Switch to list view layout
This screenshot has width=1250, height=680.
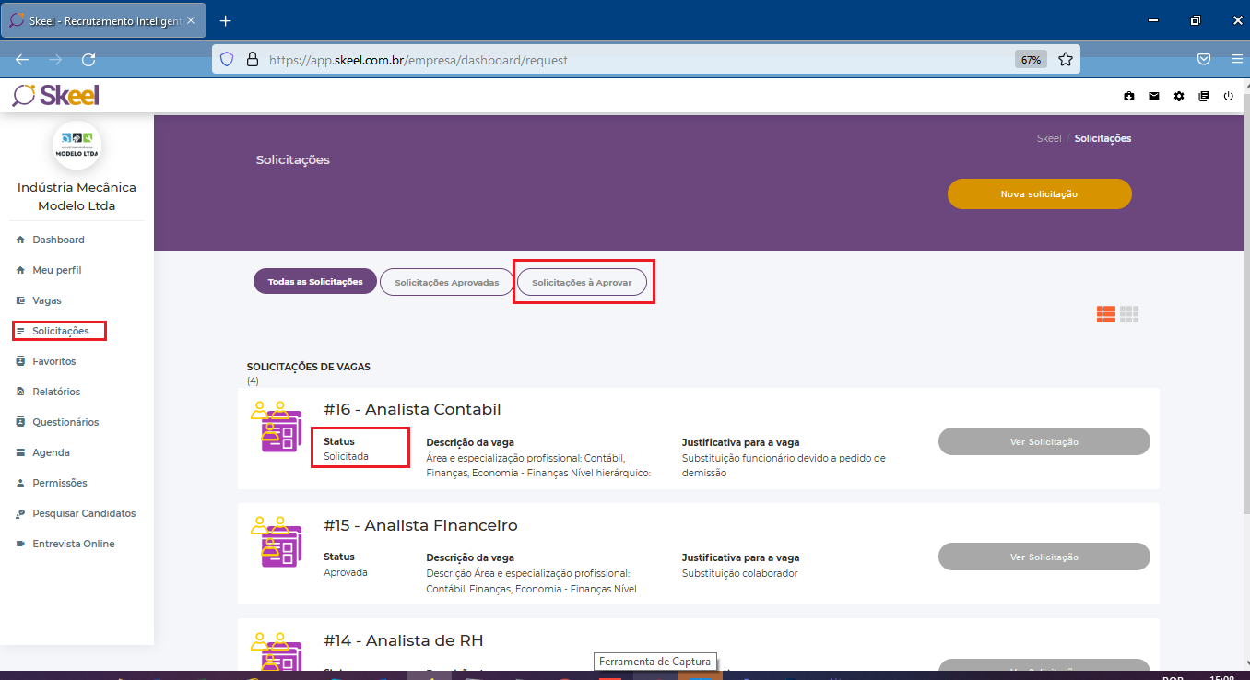click(1105, 314)
